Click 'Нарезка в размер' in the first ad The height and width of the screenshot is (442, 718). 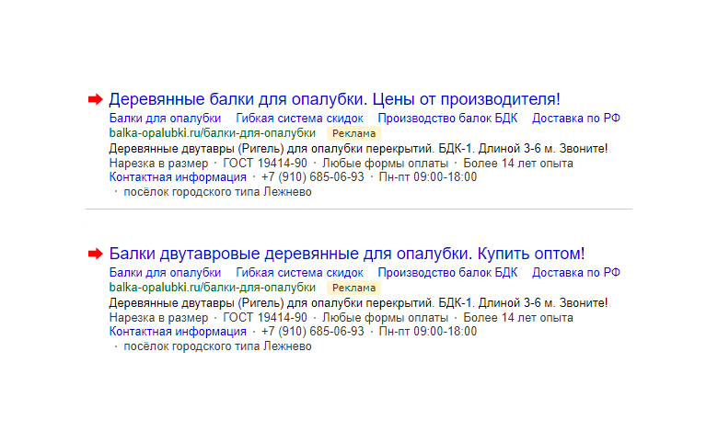pyautogui.click(x=158, y=164)
